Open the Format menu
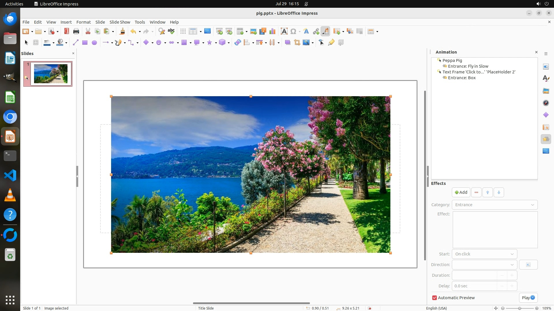The width and height of the screenshot is (554, 311). 83,22
